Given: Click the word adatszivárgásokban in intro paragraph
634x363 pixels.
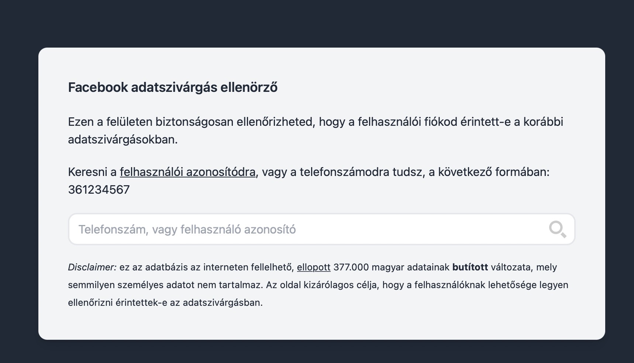Looking at the screenshot, I should [x=123, y=139].
